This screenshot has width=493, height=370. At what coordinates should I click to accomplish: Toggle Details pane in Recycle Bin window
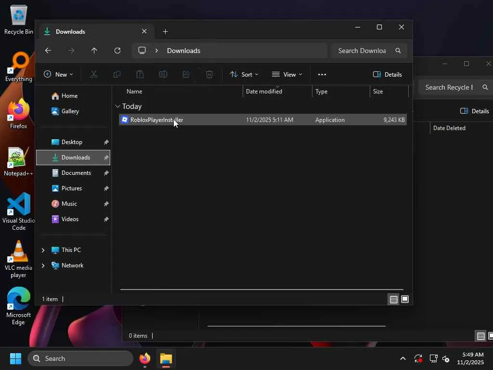point(474,111)
